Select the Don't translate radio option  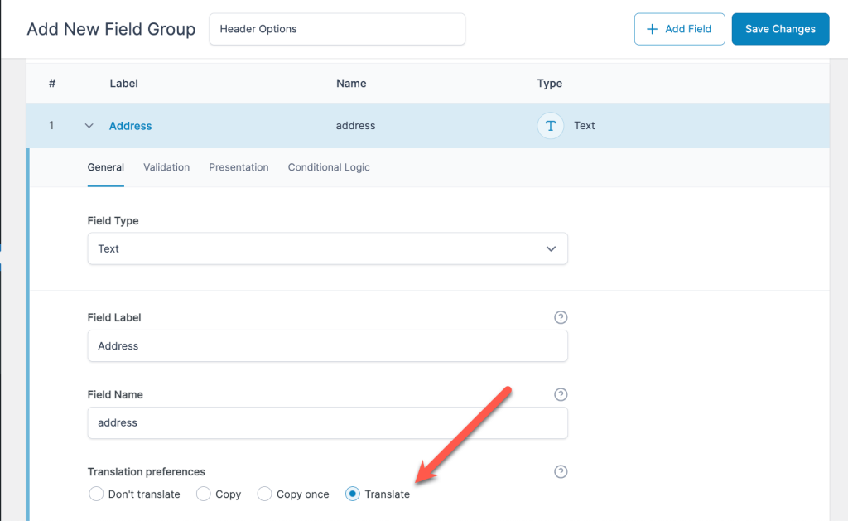pyautogui.click(x=96, y=494)
